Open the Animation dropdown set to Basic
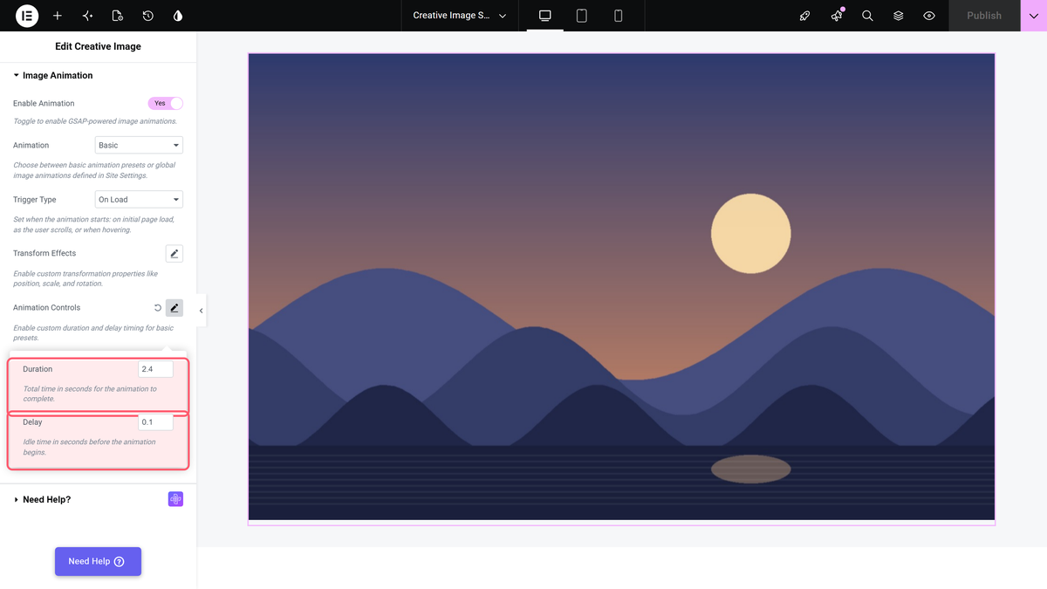The width and height of the screenshot is (1047, 589). 139,145
